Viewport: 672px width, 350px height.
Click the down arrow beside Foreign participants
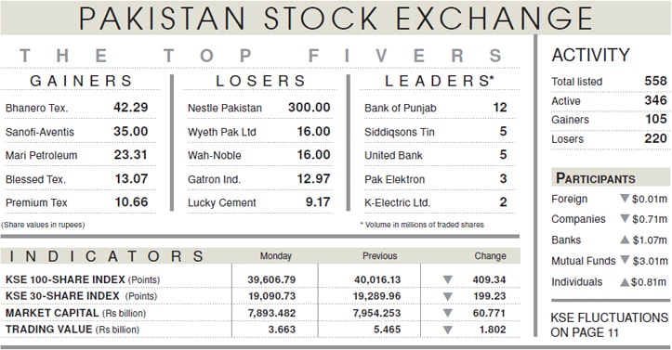pos(625,199)
